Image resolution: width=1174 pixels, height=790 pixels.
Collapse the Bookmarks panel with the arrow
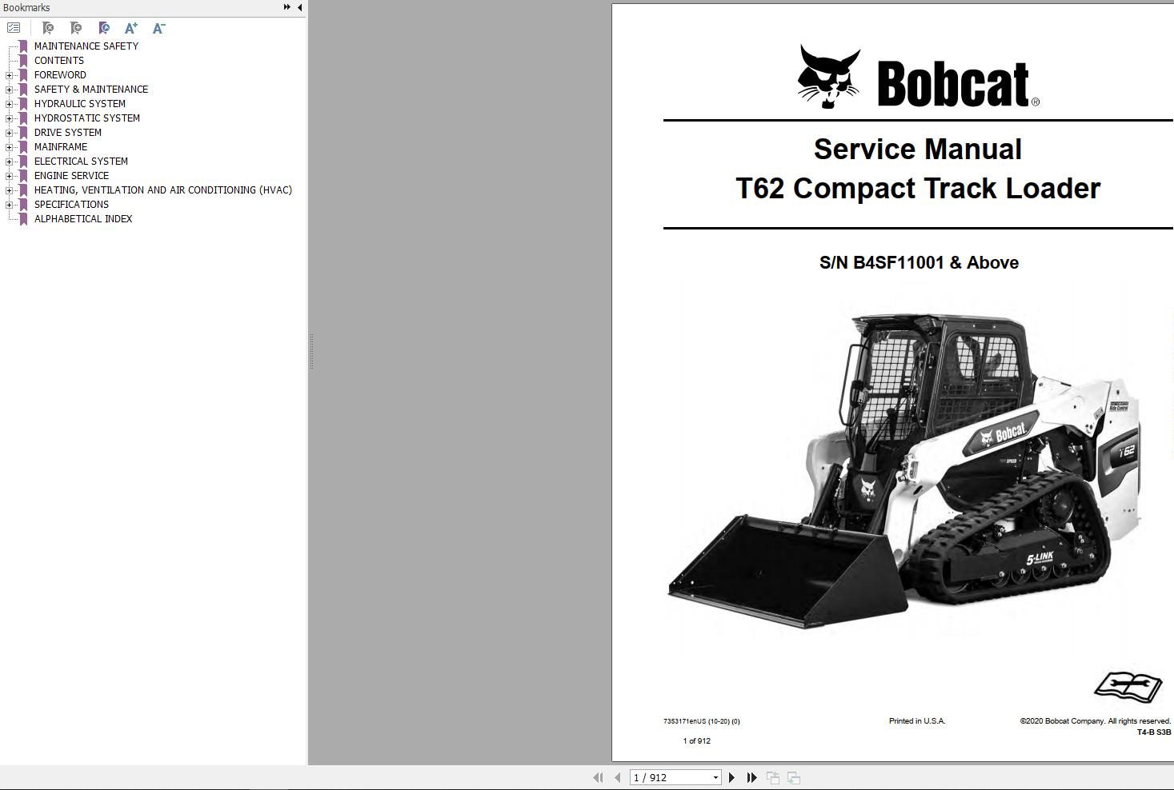click(299, 7)
